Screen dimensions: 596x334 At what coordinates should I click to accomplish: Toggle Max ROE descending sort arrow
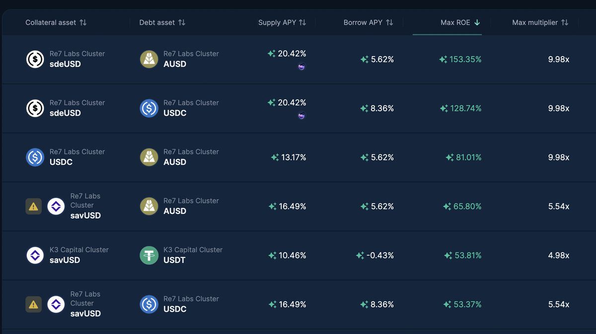477,22
